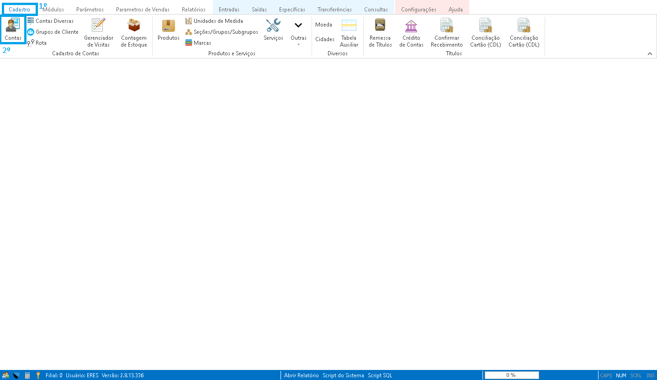Screen dimensions: 657x380
Task: Open the Serviços tool
Action: coord(273,30)
